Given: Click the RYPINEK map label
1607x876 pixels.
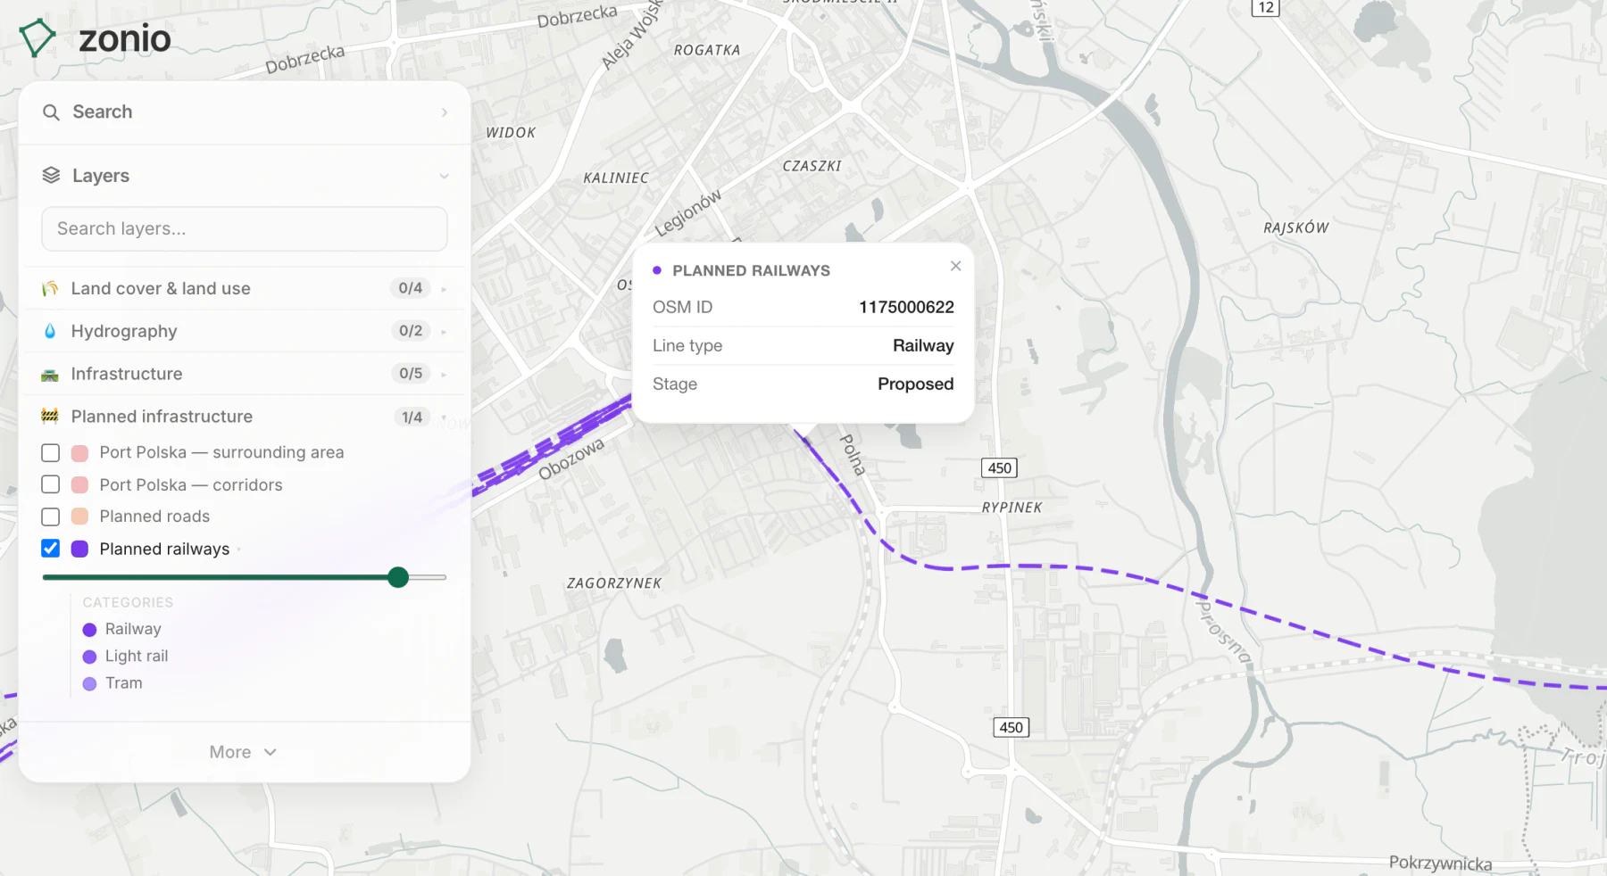Looking at the screenshot, I should tap(1012, 507).
